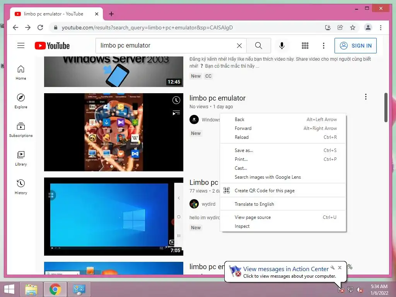Choose Back in context menu
The width and height of the screenshot is (396, 297).
(x=283, y=119)
